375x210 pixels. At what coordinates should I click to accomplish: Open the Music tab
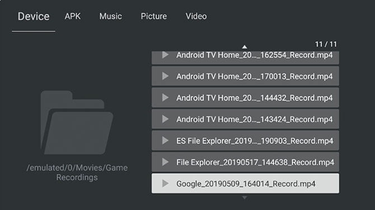pyautogui.click(x=110, y=16)
